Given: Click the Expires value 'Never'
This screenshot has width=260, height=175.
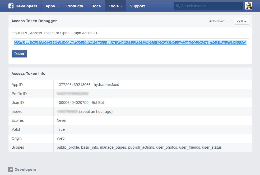Looking at the screenshot, I should tap(62, 120).
